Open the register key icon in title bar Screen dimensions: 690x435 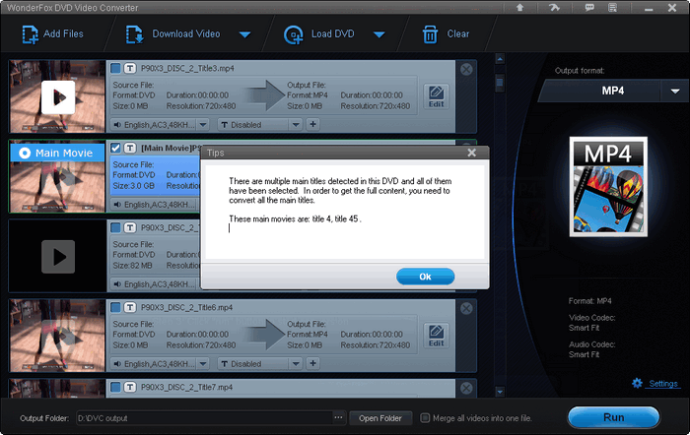[554, 8]
